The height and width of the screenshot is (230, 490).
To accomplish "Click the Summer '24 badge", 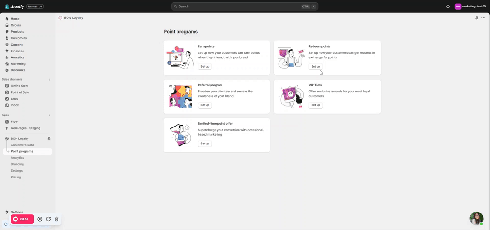I will coord(35,6).
